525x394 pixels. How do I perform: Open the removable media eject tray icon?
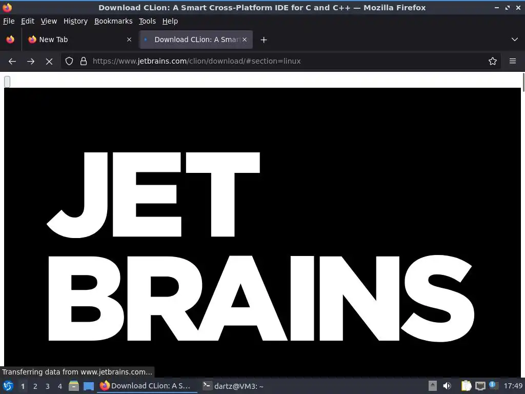tap(433, 386)
